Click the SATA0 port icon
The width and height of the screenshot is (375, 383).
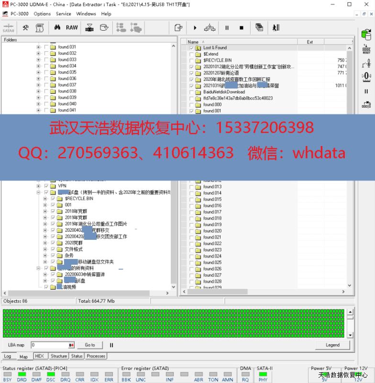8,28
